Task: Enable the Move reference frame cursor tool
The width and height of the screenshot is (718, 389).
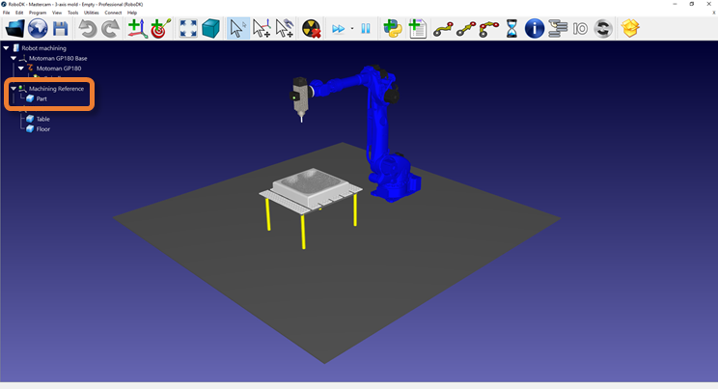Action: tap(262, 29)
